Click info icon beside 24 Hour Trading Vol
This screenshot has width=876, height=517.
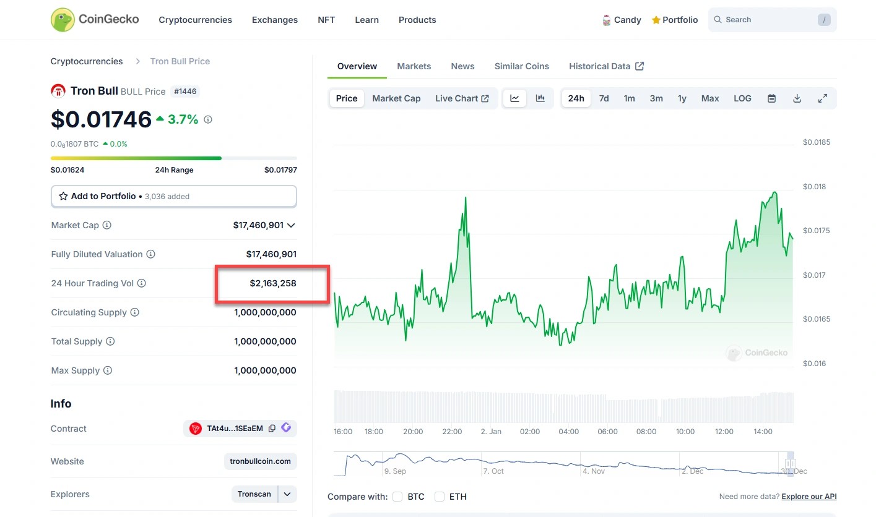coord(142,283)
